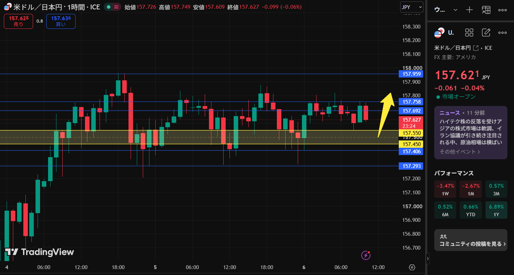The height and width of the screenshot is (275, 514).
Task: Toggle the pink wave indicator in the header
Action: [116, 7]
